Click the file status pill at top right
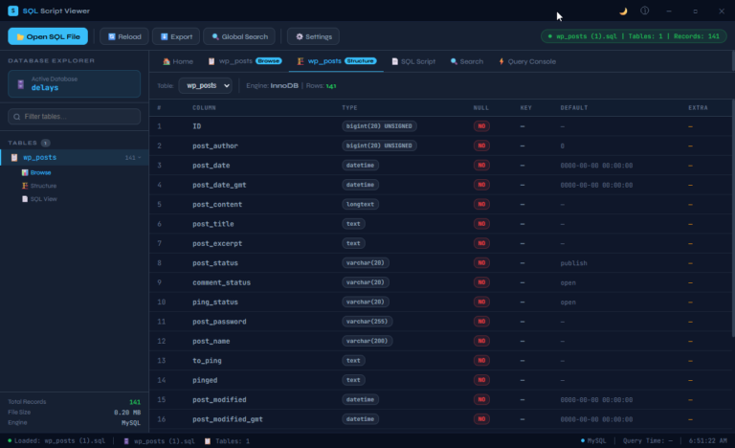The width and height of the screenshot is (735, 448). [x=634, y=36]
